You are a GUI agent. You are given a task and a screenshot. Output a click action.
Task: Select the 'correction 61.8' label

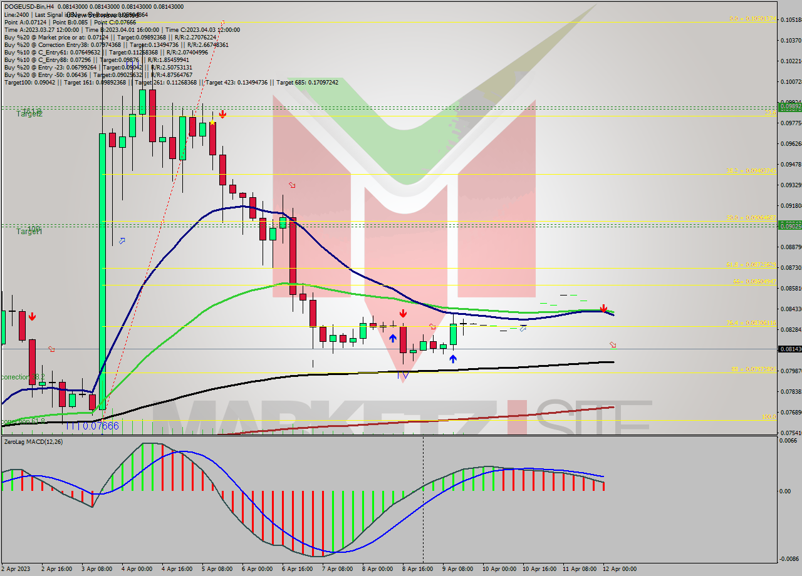pos(23,422)
